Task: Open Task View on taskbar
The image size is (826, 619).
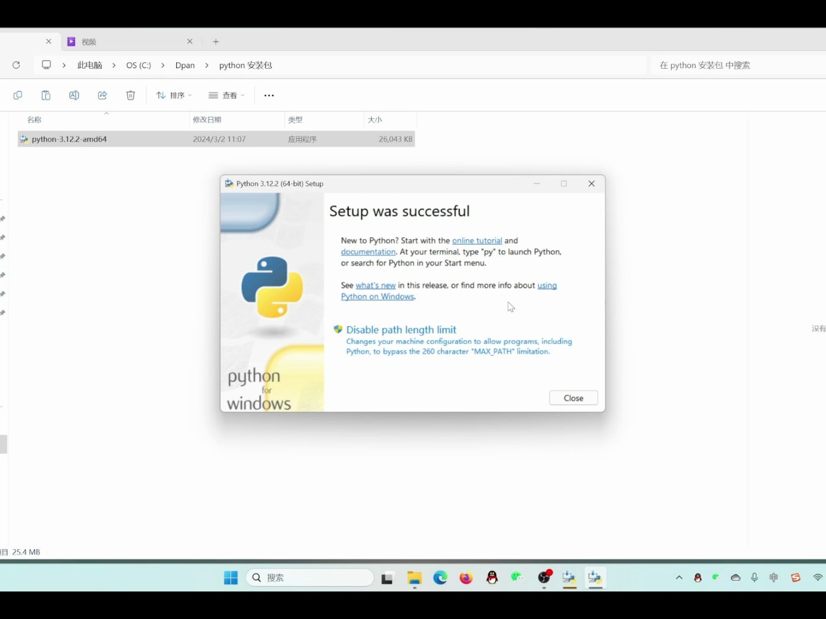Action: (x=387, y=578)
